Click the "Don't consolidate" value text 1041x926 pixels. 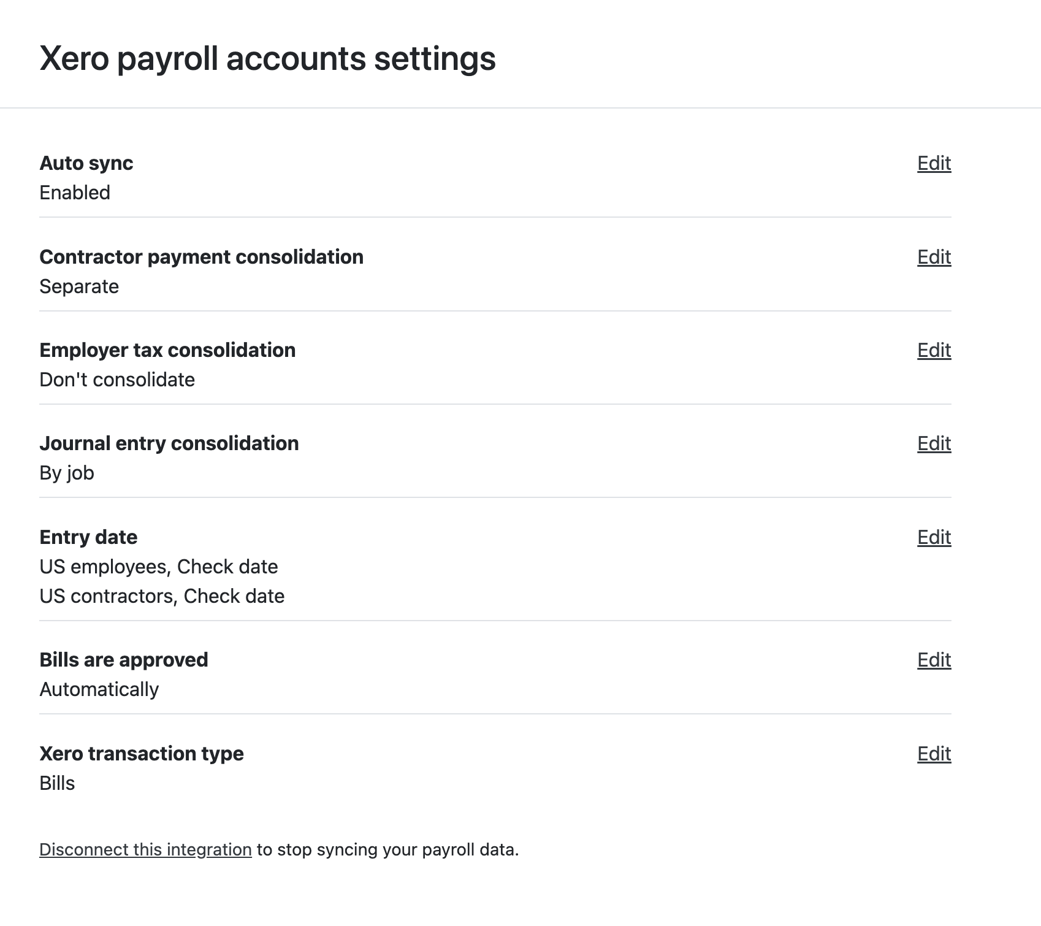117,380
